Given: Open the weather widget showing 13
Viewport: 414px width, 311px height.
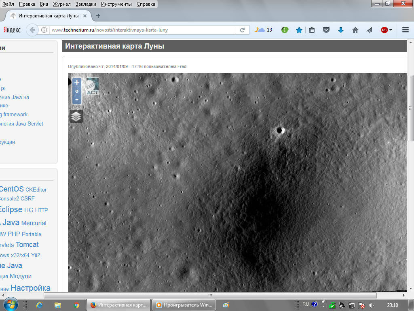Looking at the screenshot, I should tap(263, 30).
